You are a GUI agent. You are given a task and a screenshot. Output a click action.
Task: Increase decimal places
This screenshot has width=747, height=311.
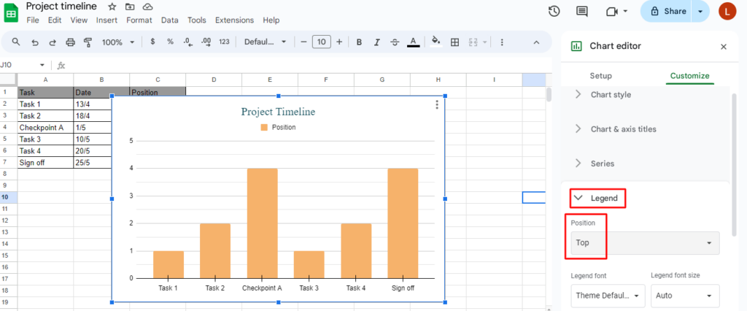[x=206, y=42]
